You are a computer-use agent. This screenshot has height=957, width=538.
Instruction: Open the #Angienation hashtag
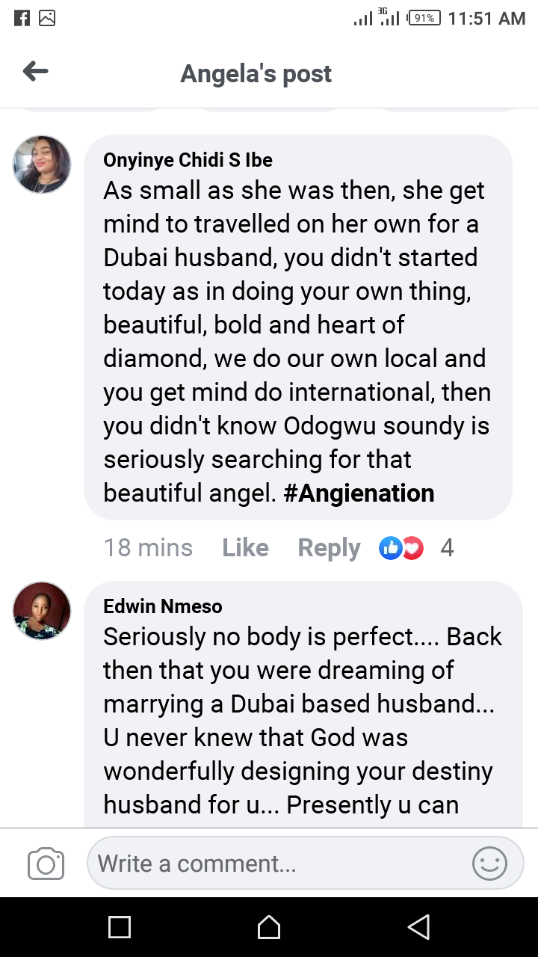tap(359, 493)
